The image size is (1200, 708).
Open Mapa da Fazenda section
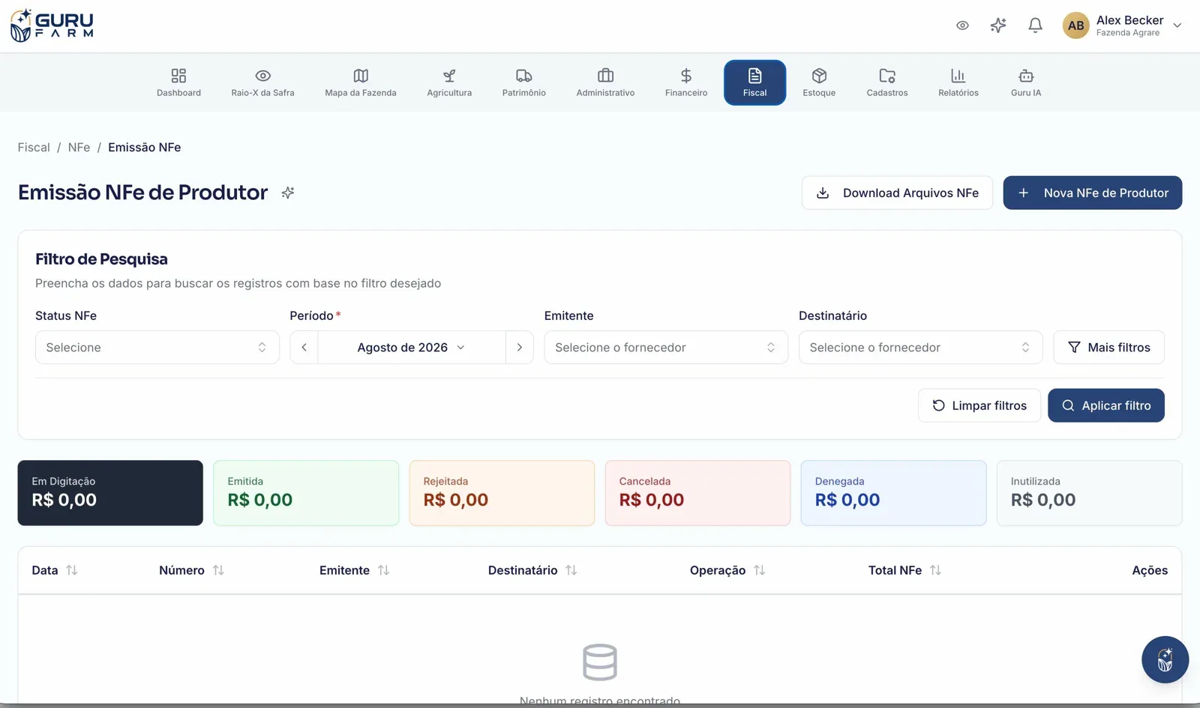click(x=361, y=82)
